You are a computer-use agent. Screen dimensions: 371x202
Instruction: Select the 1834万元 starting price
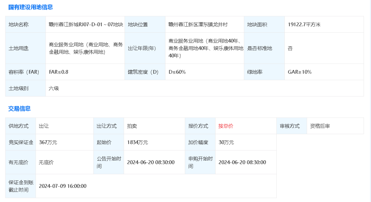(x=138, y=142)
